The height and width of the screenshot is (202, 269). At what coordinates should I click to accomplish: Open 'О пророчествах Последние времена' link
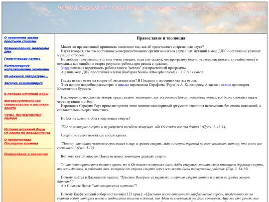click(21, 142)
